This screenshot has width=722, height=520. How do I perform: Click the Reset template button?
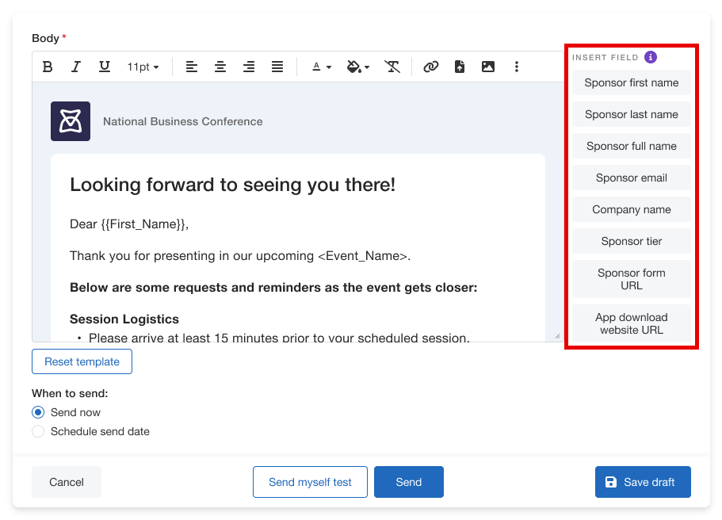click(82, 361)
